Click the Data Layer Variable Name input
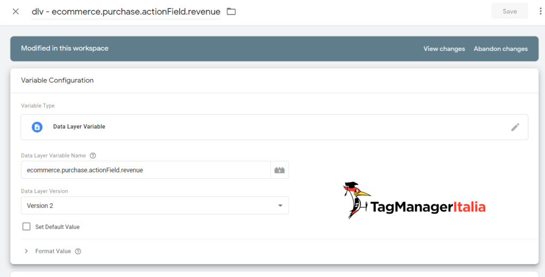 coord(146,170)
